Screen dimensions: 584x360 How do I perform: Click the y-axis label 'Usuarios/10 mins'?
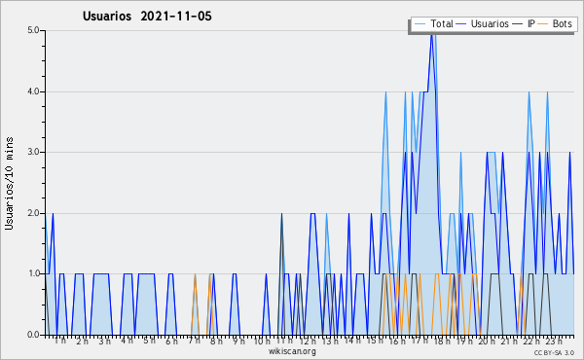coord(9,183)
